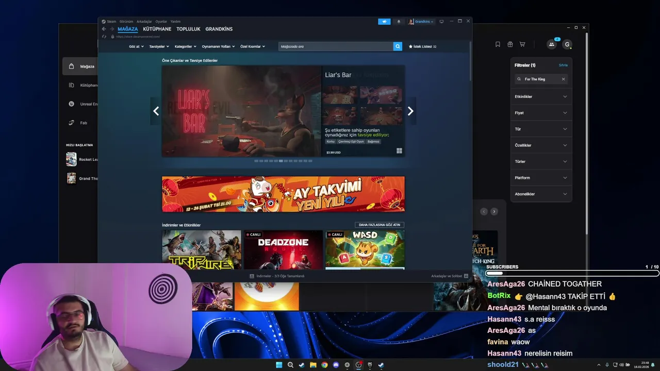
Task: Open the Epic shopping cart
Action: click(x=522, y=44)
